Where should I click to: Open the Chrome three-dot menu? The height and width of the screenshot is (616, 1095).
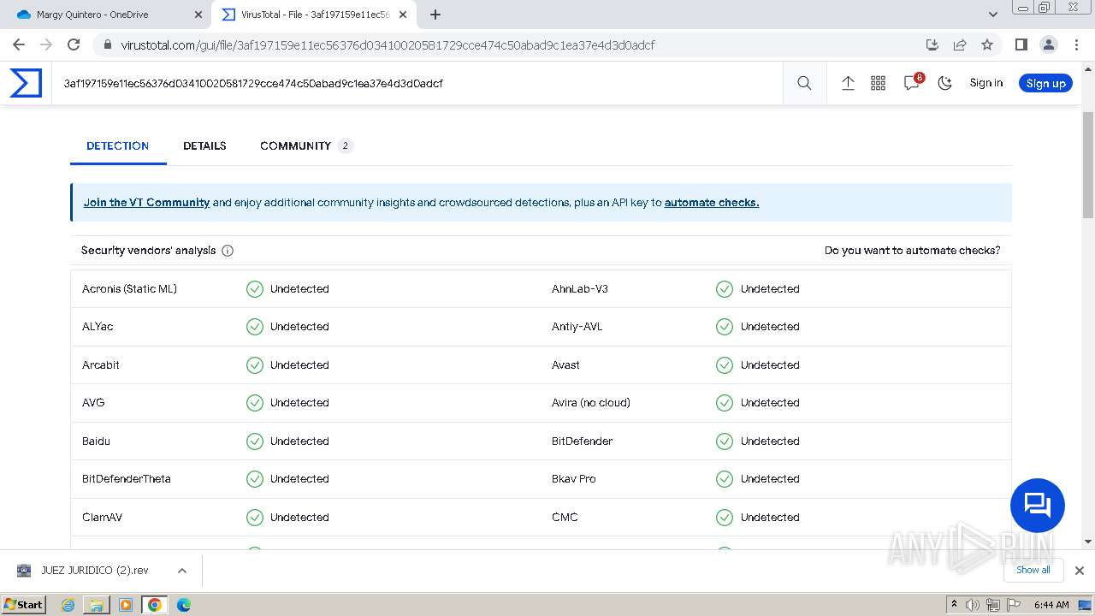(1075, 44)
